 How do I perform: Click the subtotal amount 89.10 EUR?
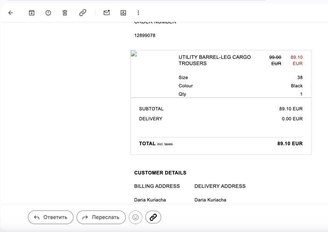[x=291, y=109]
